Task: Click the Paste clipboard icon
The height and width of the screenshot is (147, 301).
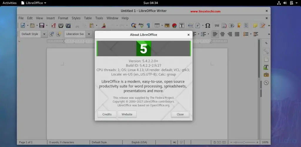Action: [92, 25]
